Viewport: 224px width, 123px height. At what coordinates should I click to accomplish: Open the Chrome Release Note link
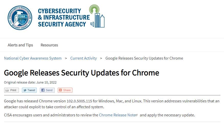point(117,115)
